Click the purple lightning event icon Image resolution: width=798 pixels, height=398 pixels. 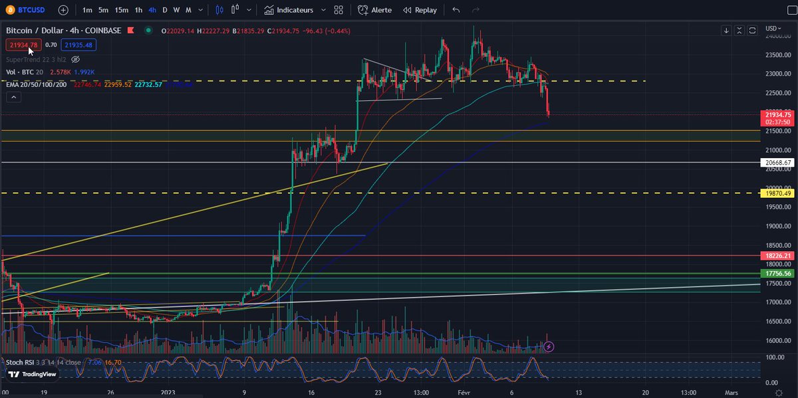coord(549,346)
